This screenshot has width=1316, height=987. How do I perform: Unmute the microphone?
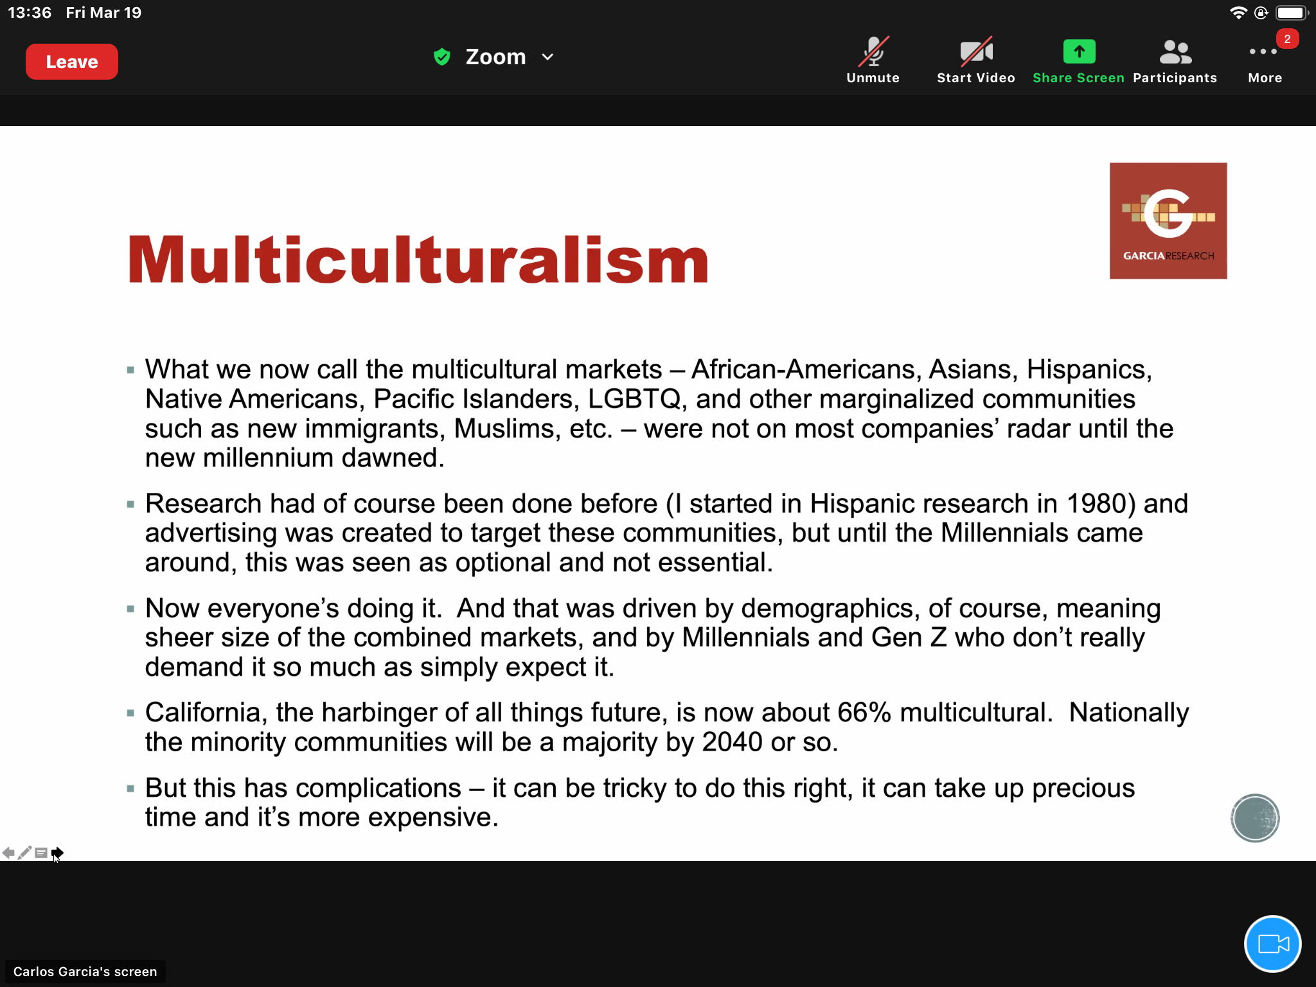(x=873, y=60)
